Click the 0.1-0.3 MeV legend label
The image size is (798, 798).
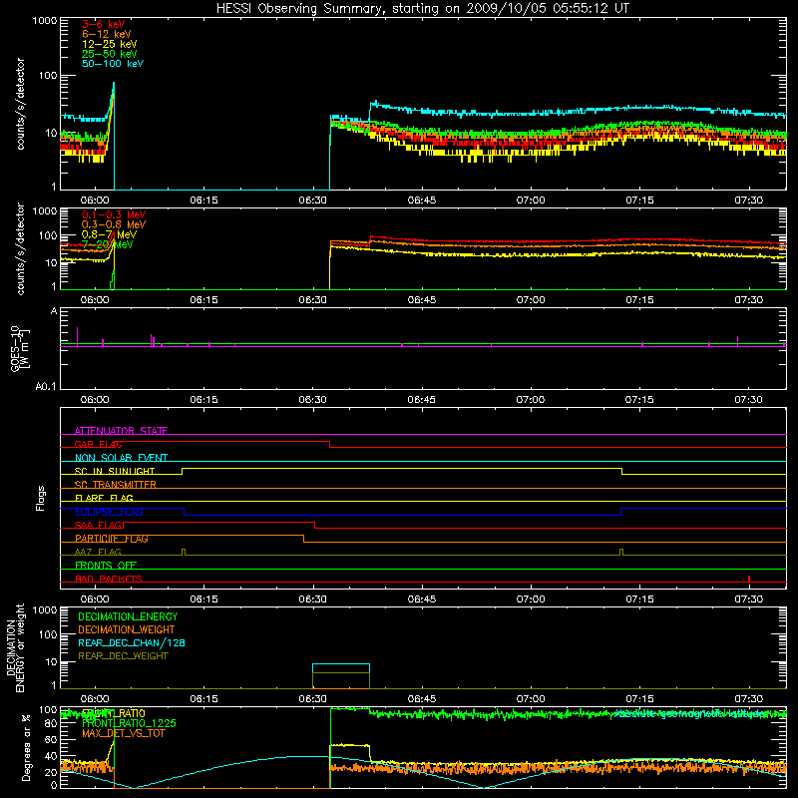[114, 214]
